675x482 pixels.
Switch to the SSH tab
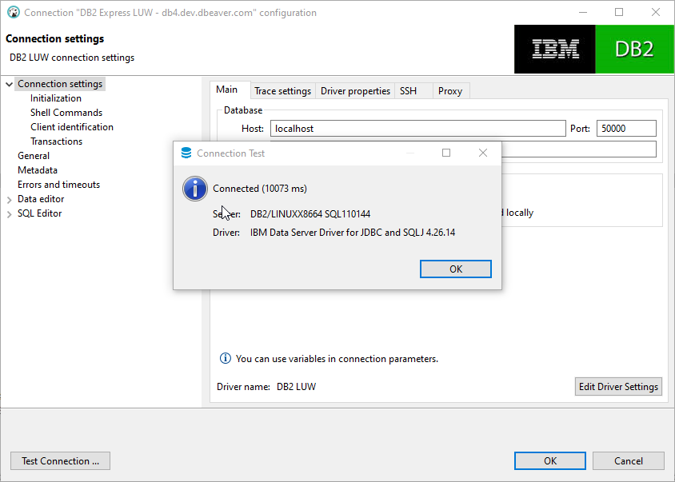click(x=408, y=90)
